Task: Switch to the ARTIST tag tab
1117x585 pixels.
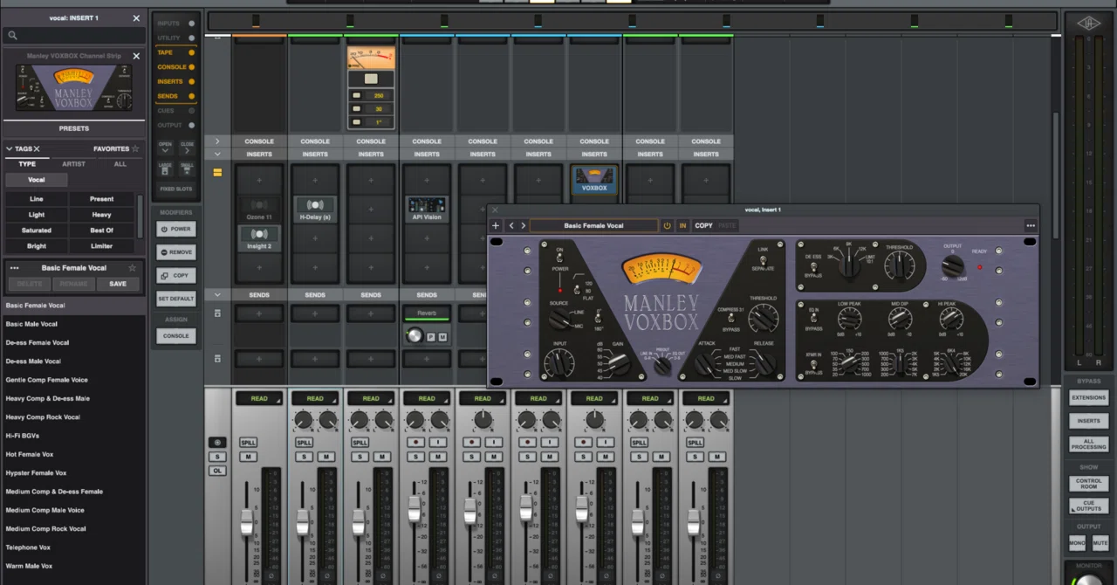Action: click(73, 164)
